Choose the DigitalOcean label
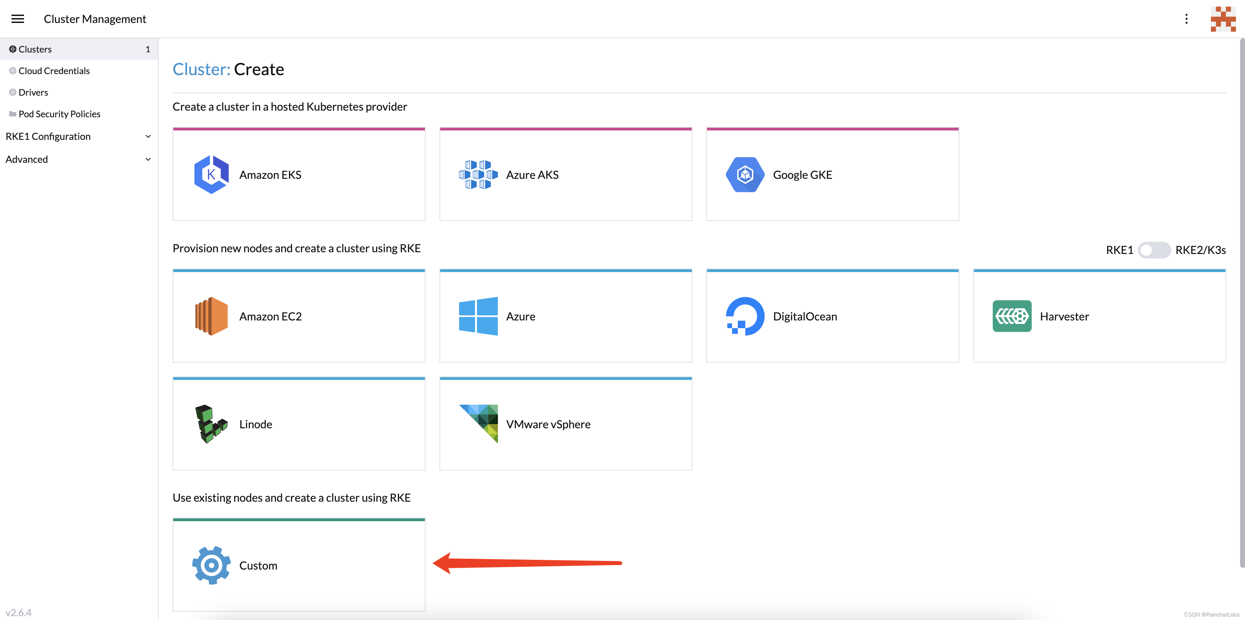The image size is (1245, 620). pyautogui.click(x=805, y=317)
